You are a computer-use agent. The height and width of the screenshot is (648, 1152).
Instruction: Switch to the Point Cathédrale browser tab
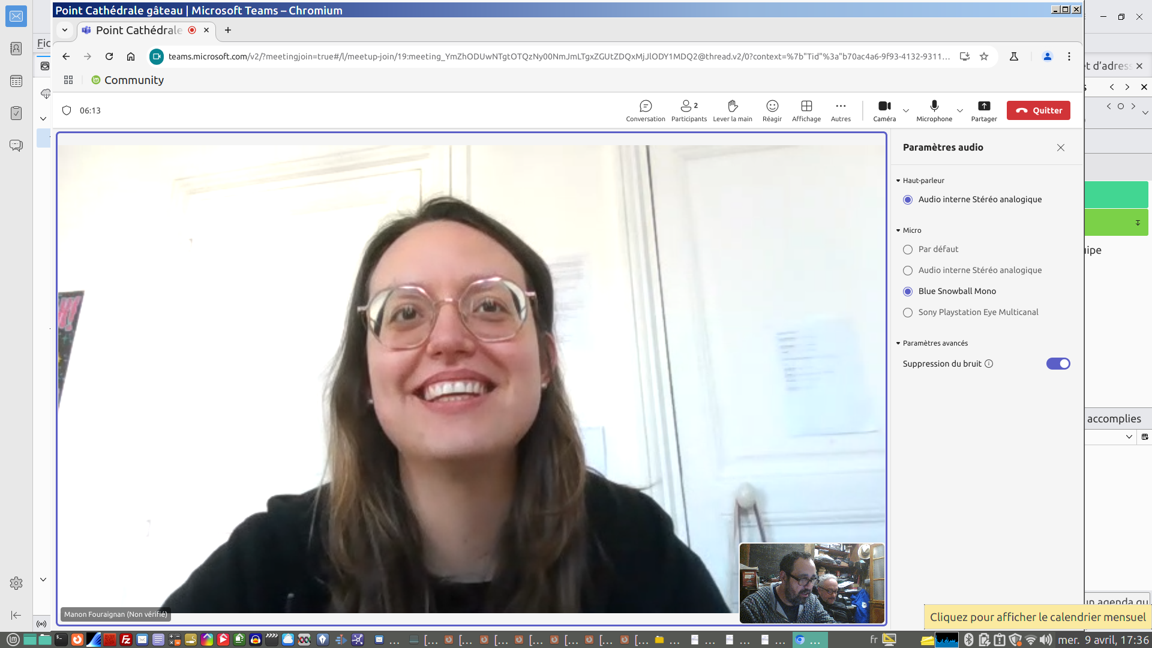tap(139, 30)
